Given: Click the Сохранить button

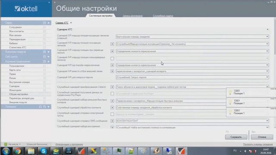Looking at the screenshot, I should 236,137.
